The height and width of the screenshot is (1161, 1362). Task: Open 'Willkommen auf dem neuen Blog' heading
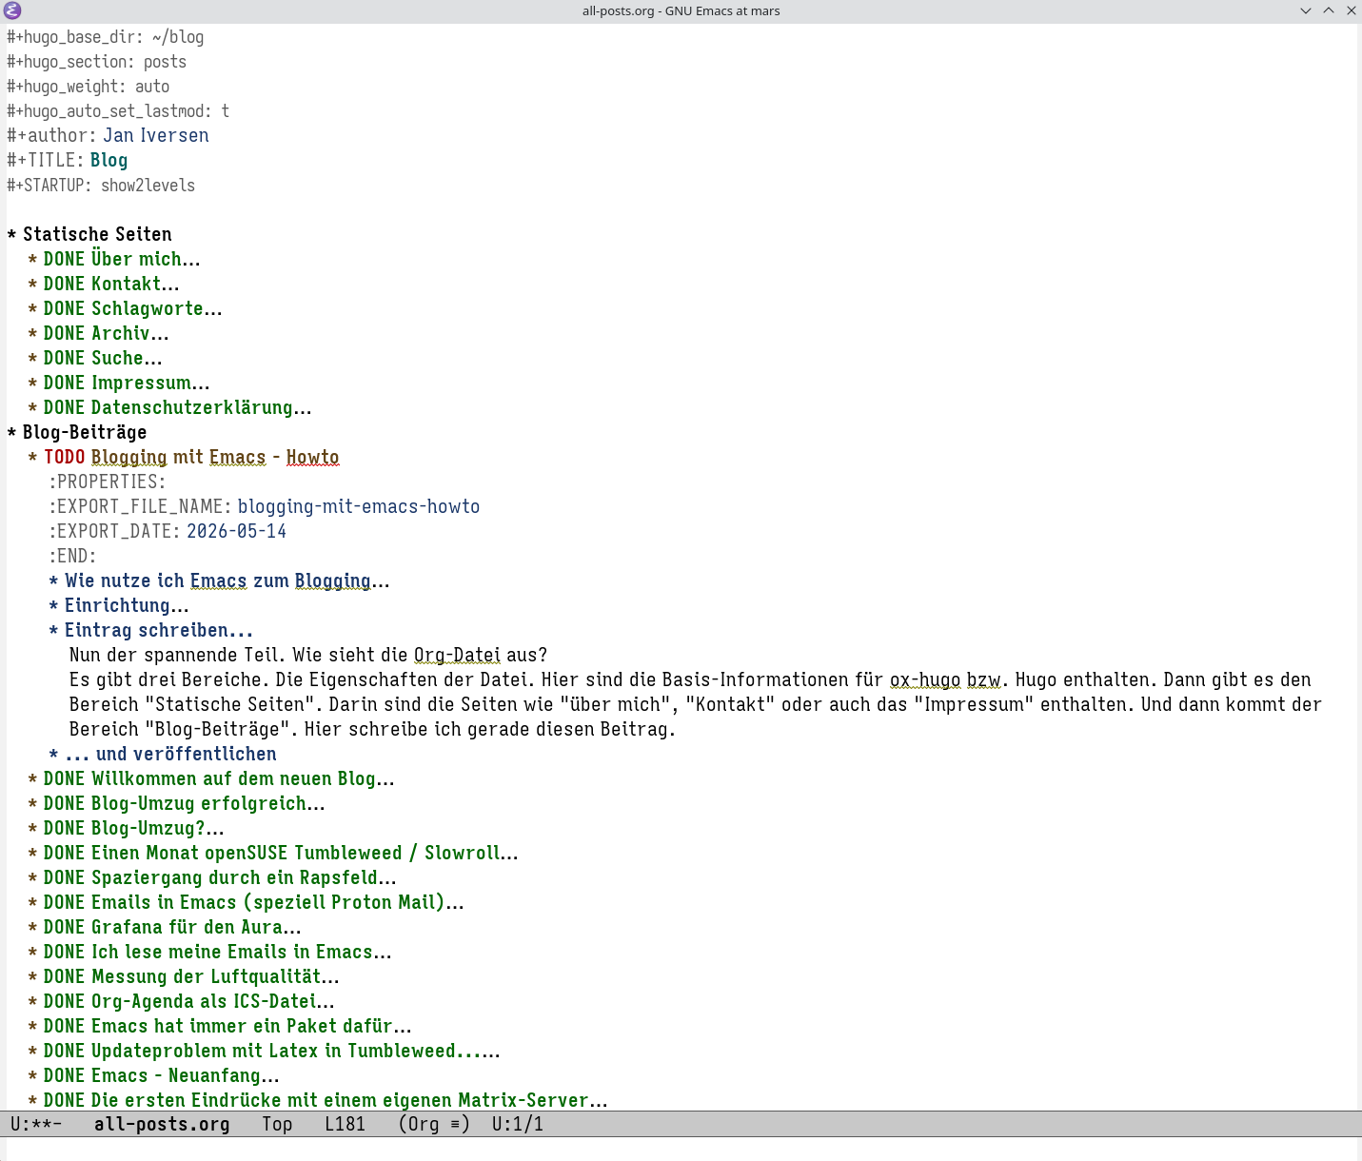coord(243,778)
